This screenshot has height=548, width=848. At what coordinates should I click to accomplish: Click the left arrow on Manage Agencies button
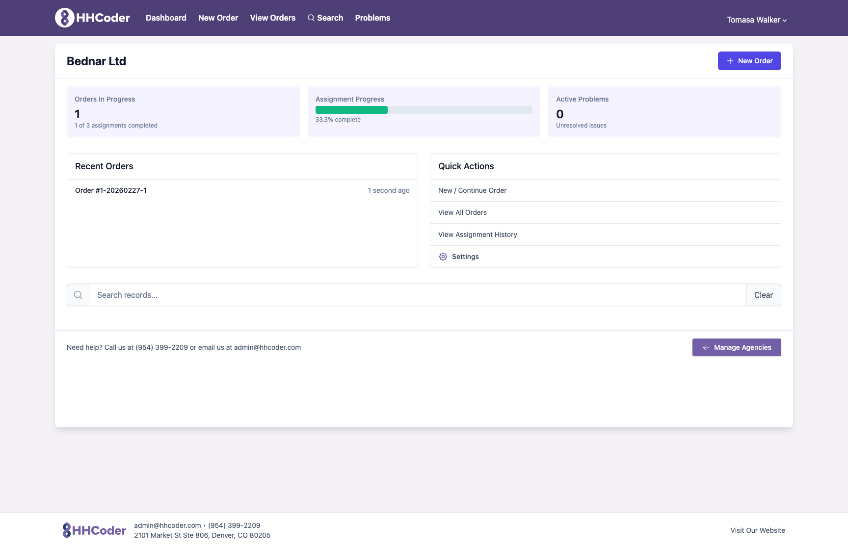[x=706, y=347]
